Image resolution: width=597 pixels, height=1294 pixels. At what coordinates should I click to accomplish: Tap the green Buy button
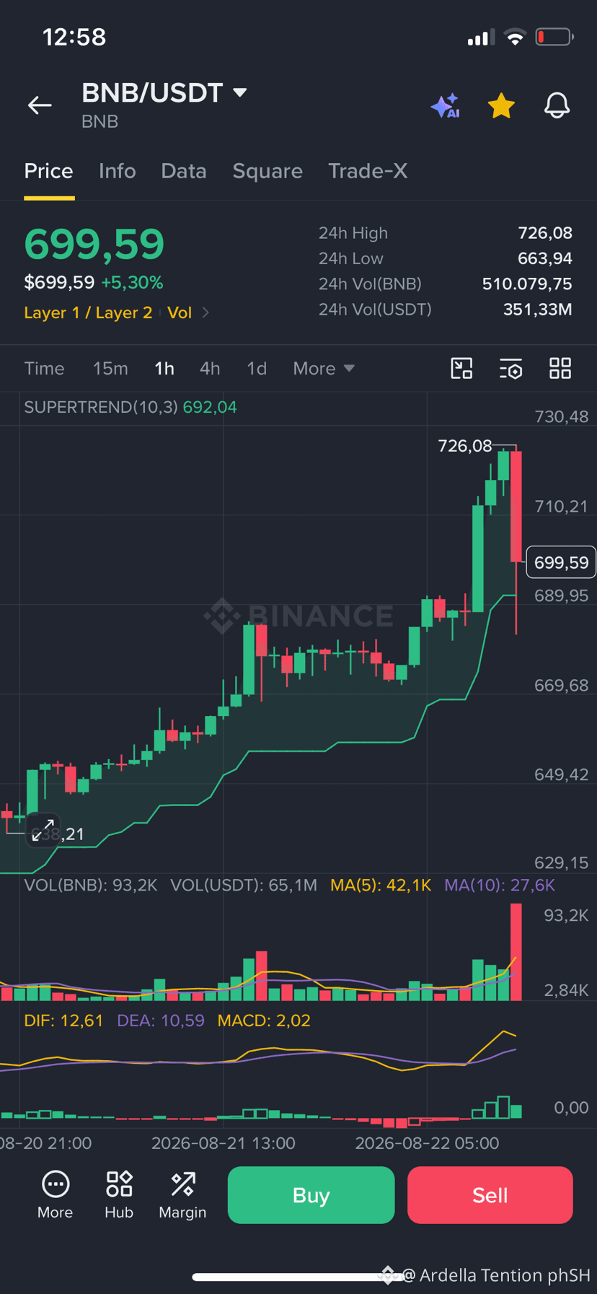pos(311,1195)
